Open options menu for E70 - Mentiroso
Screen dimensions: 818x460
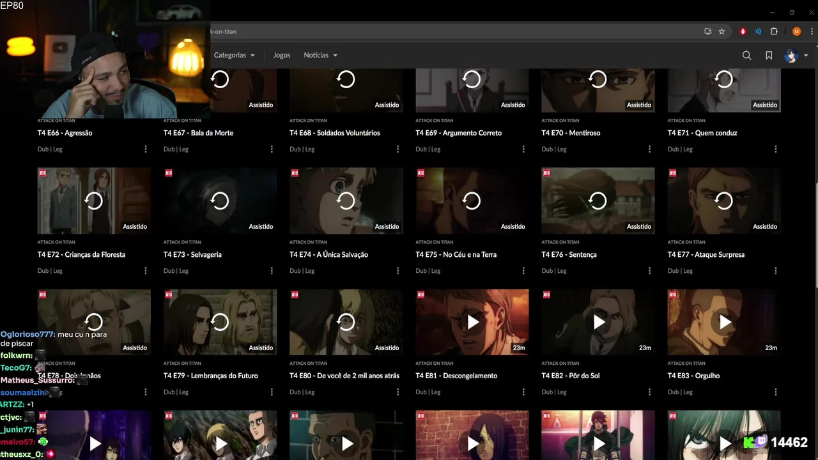pos(649,149)
